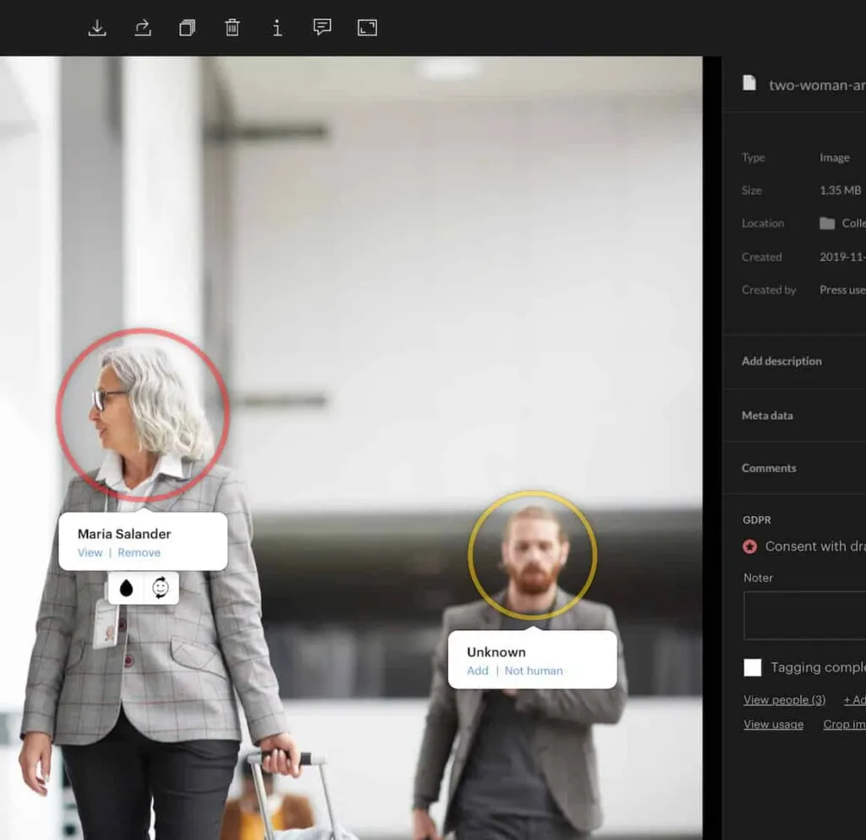
Task: Mark Unknown face as Not human
Action: pyautogui.click(x=534, y=671)
